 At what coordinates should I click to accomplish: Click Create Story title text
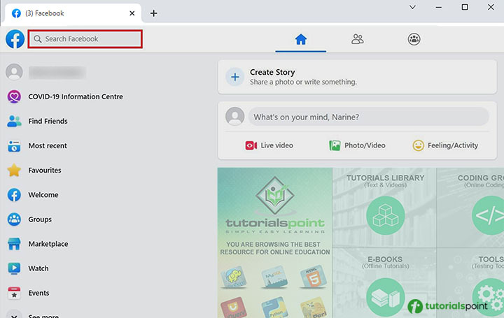272,72
